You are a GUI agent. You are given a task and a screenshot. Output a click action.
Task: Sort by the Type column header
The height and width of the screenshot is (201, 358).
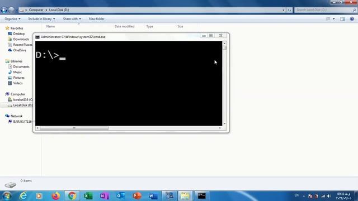(x=149, y=26)
